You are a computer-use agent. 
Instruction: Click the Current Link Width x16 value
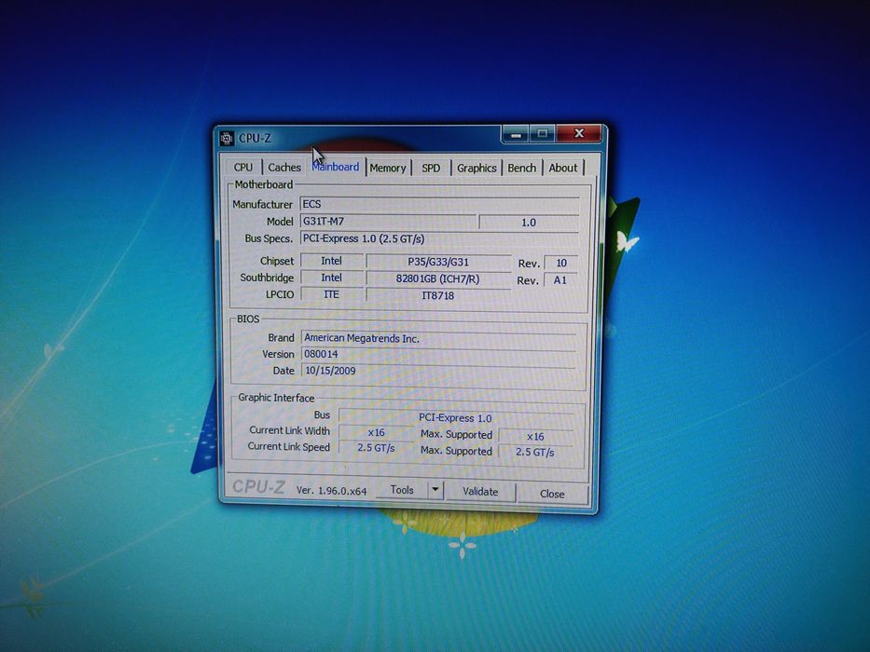coord(376,432)
